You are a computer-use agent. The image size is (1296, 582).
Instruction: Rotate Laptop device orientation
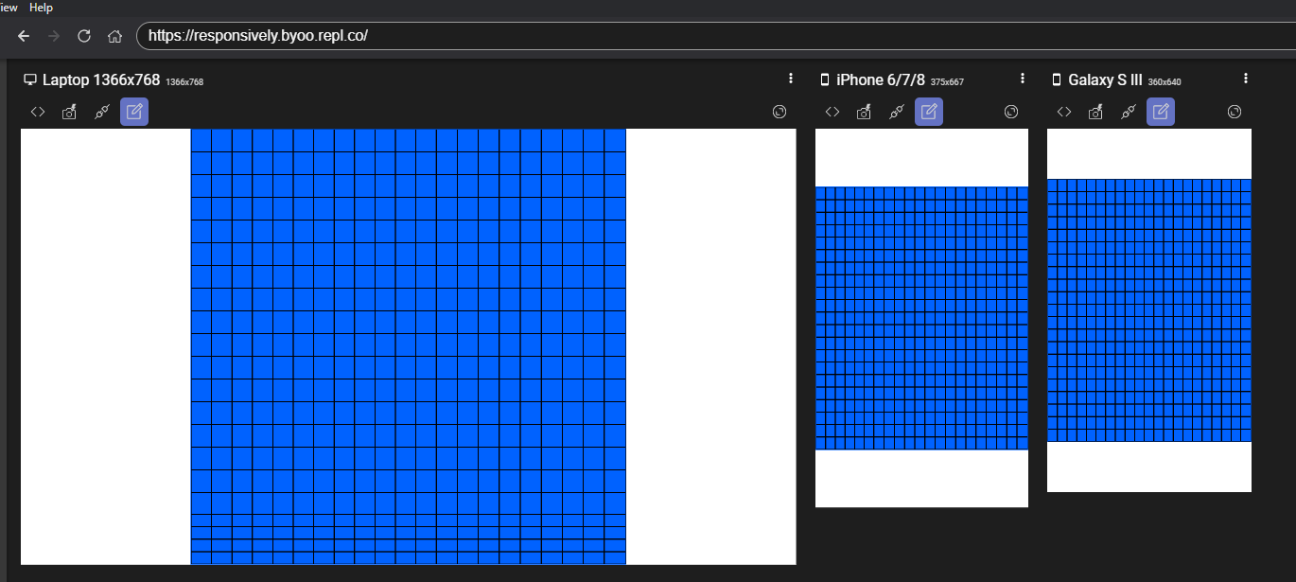(779, 112)
